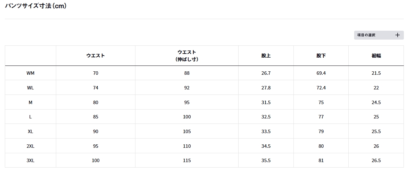The height and width of the screenshot is (172, 409).
Task: Click the ウエスト column header
Action: (x=96, y=56)
